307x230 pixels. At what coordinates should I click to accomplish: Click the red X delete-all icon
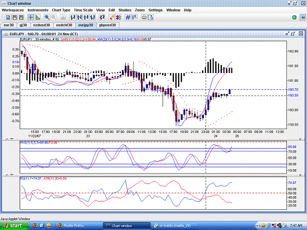(x=118, y=18)
